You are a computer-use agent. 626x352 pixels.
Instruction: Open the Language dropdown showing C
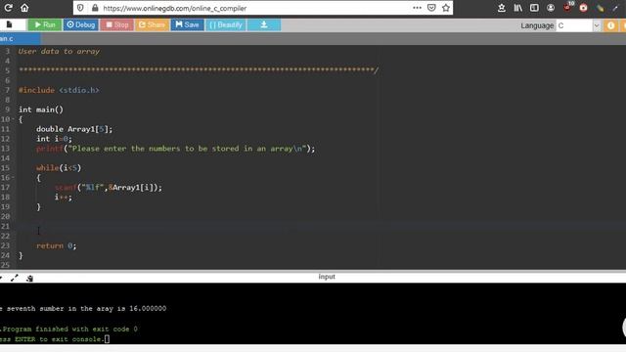click(578, 25)
